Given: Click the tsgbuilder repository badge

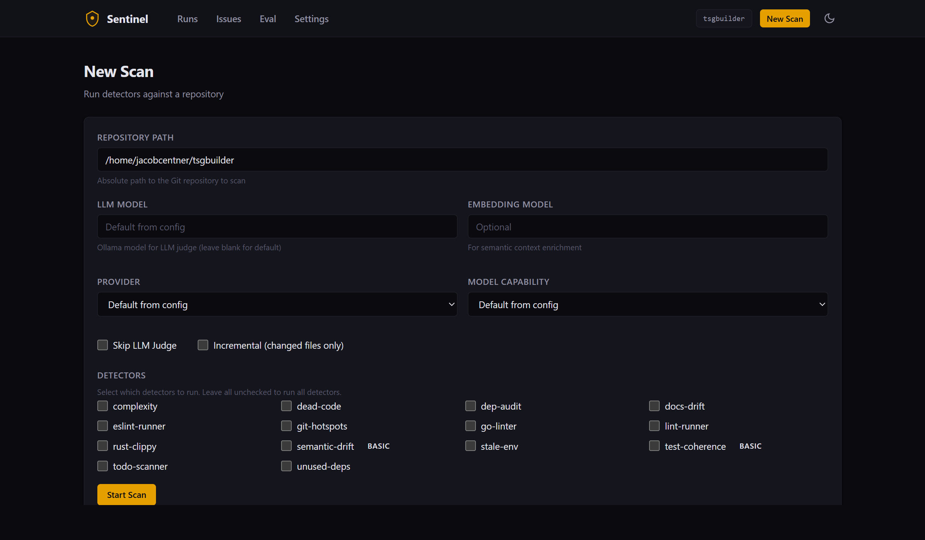Looking at the screenshot, I should coord(724,18).
